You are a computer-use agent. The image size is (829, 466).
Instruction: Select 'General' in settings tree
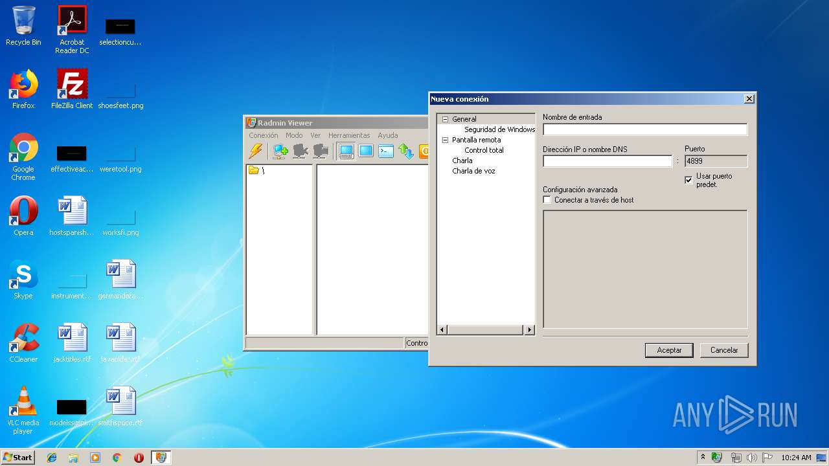[x=464, y=119]
